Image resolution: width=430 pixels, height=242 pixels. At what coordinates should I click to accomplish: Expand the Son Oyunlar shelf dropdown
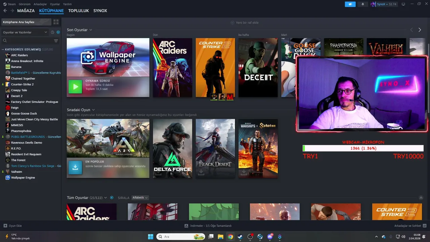click(x=91, y=30)
